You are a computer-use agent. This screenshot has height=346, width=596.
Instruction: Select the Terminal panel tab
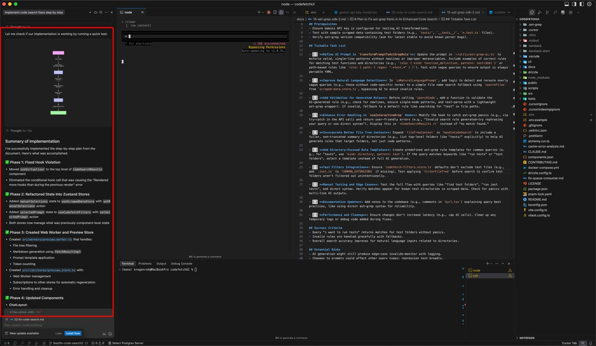click(128, 263)
